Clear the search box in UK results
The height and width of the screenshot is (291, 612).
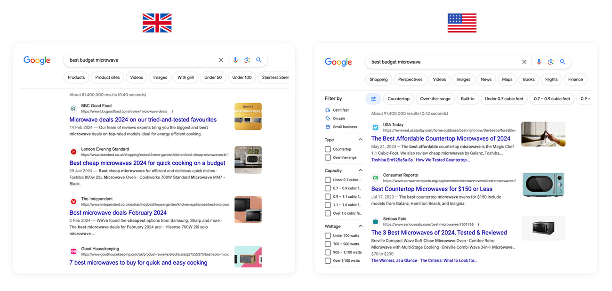point(221,60)
